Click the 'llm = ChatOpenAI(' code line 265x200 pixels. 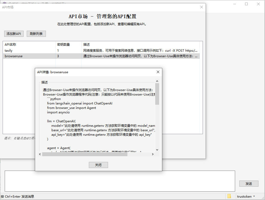[x=61, y=121]
